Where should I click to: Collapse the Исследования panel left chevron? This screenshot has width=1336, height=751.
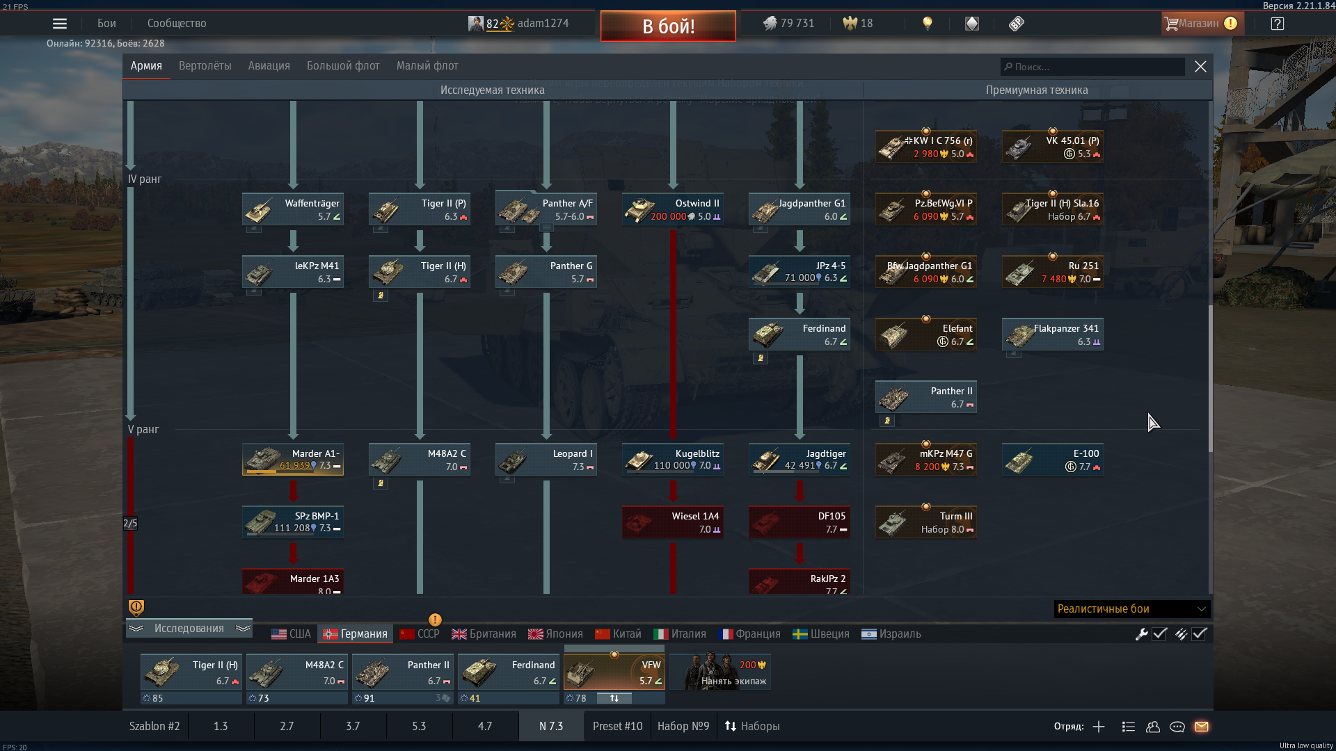pyautogui.click(x=136, y=628)
